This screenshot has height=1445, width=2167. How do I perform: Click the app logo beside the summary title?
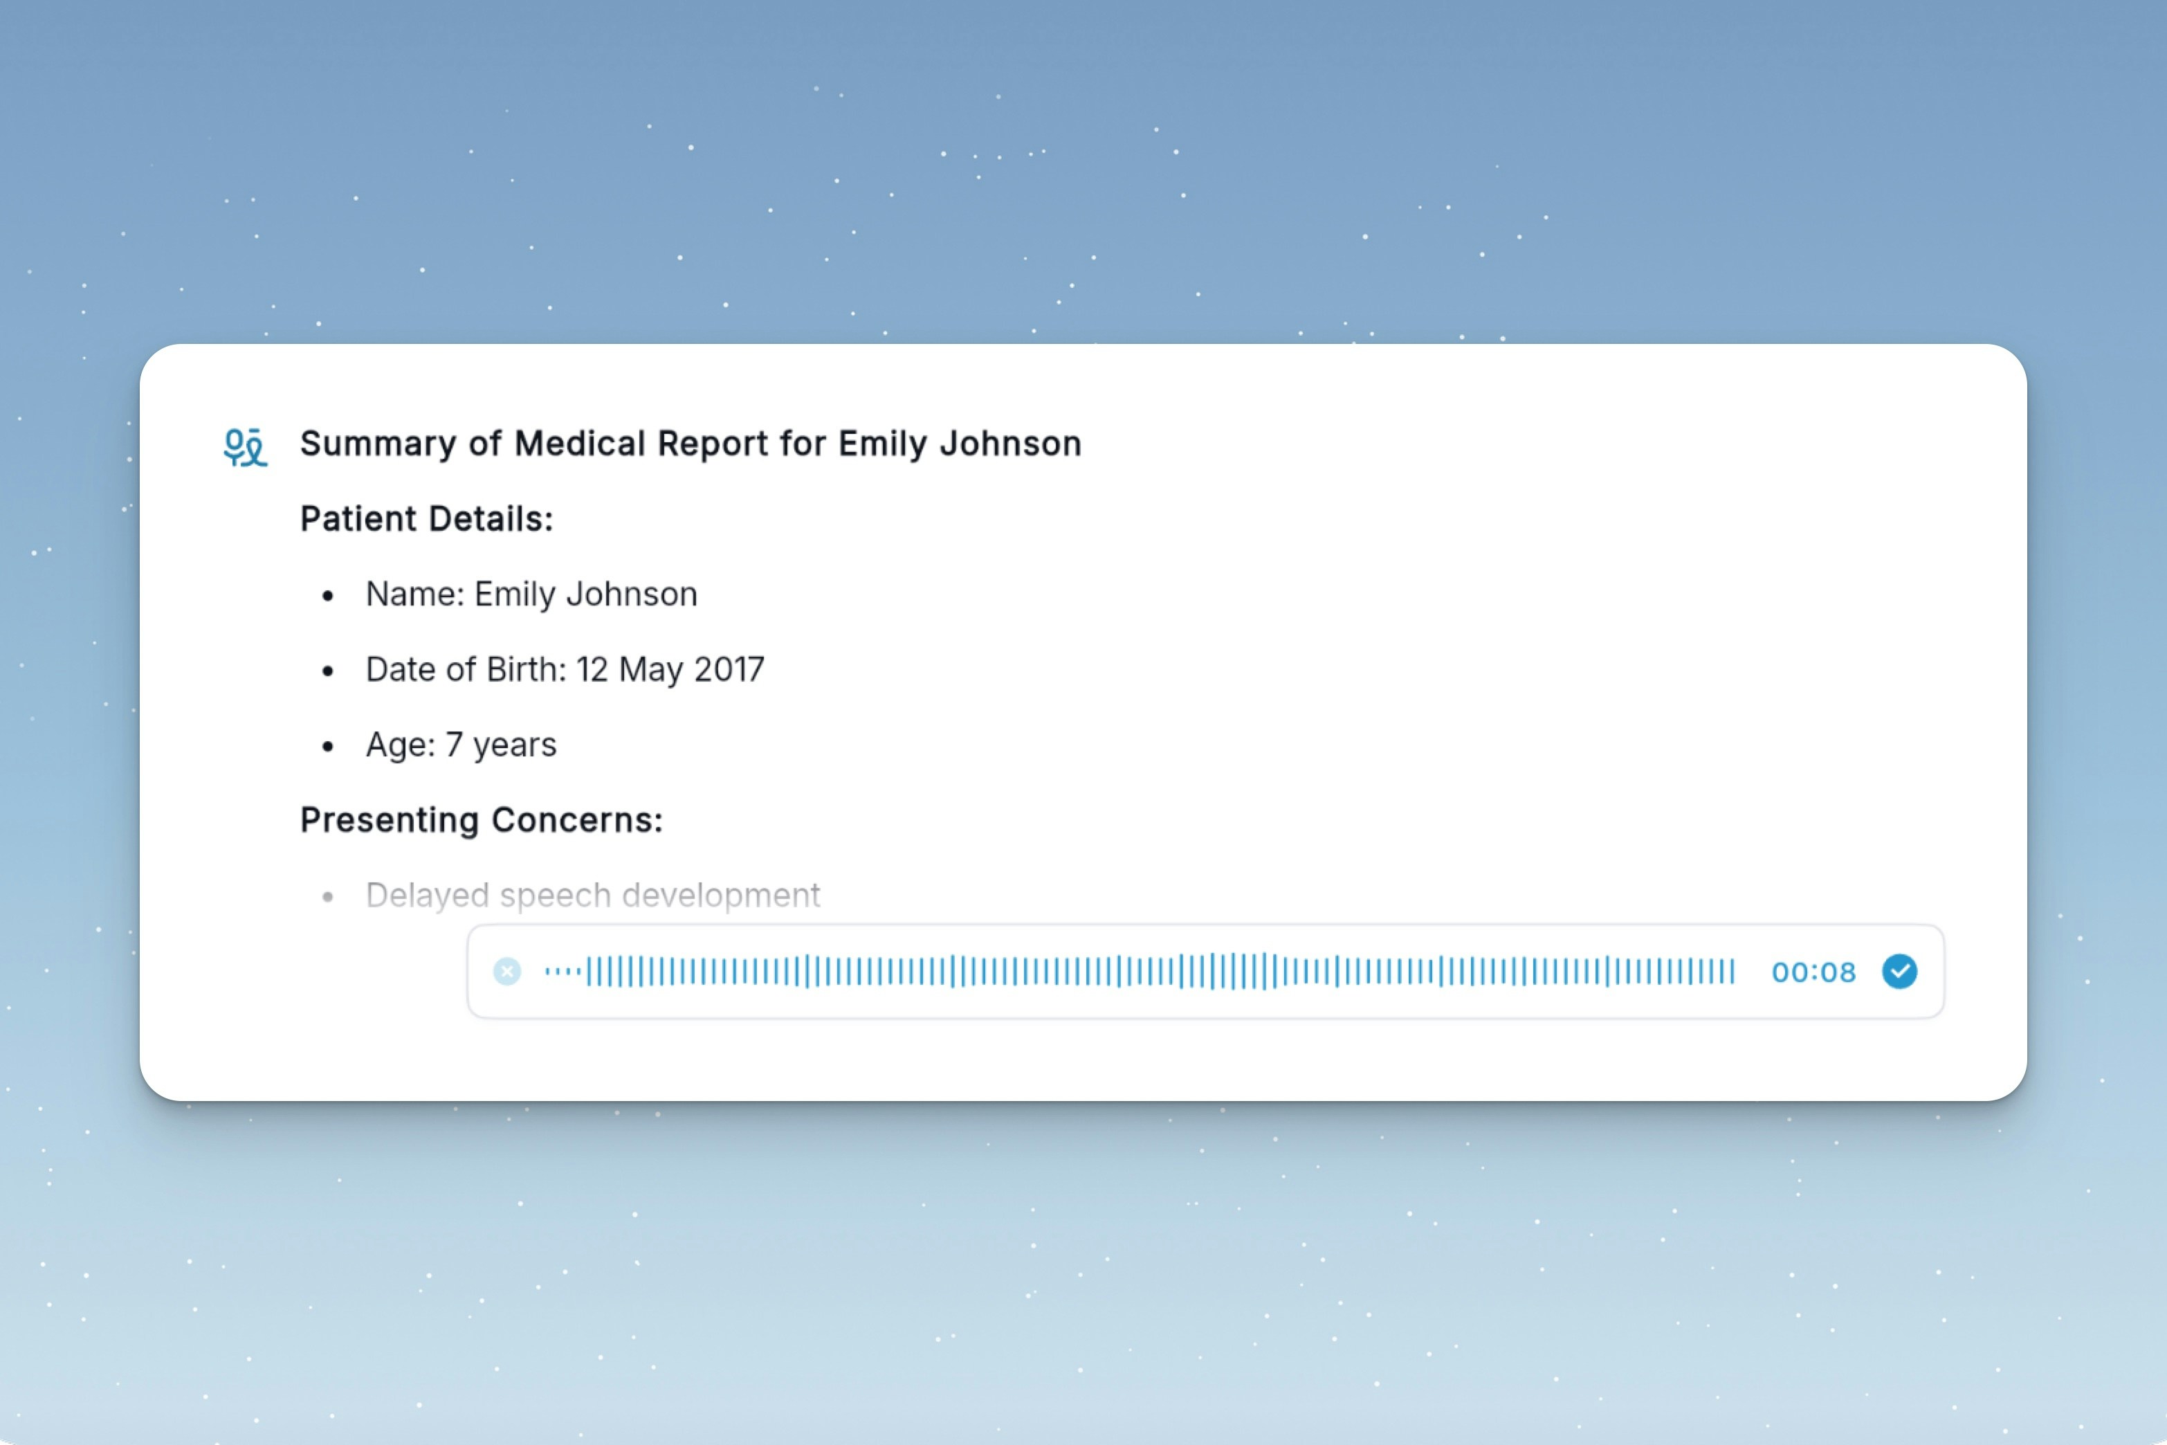point(245,447)
